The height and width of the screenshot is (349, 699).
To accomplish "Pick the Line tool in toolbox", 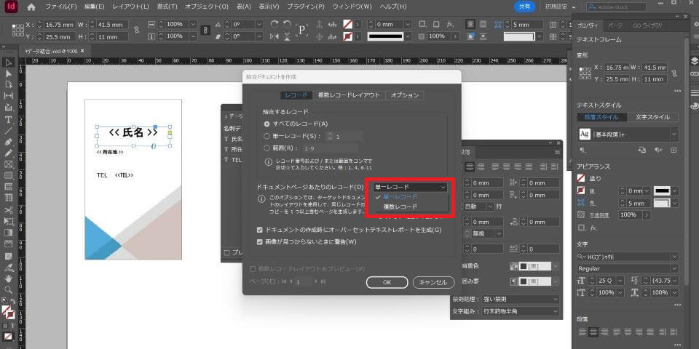I will click(8, 131).
